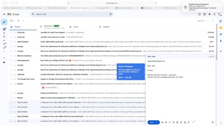
Task: Click recipient field support@symplast.com
Action: (156, 61)
